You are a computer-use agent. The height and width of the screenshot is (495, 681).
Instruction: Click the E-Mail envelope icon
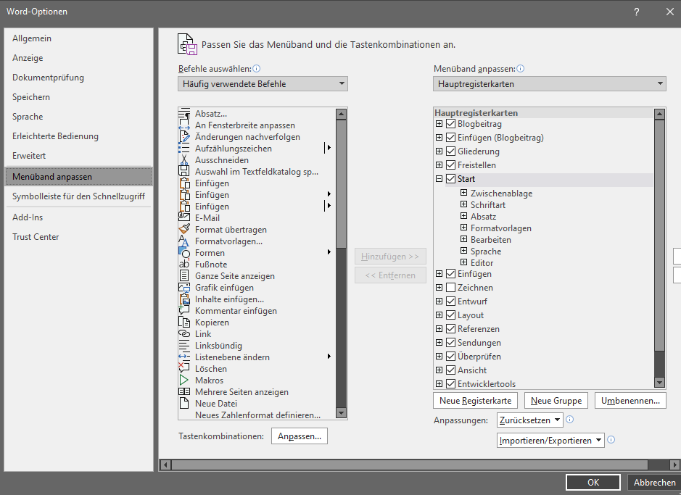coord(184,218)
